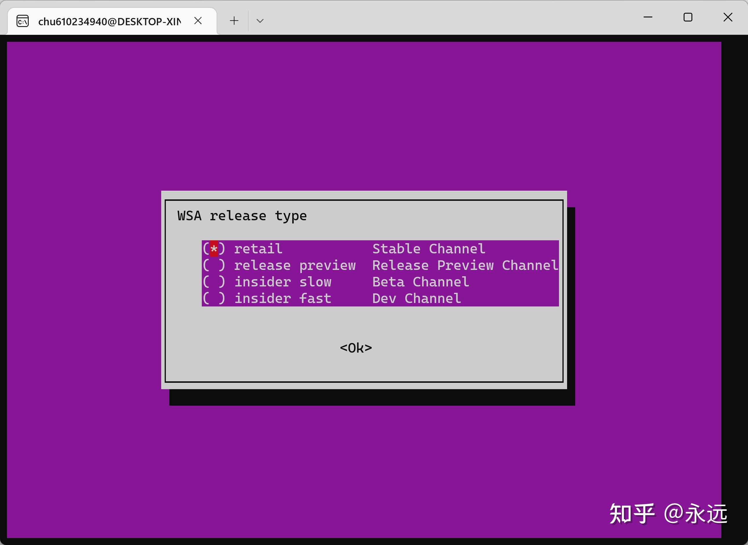Select the insider slow radio option

(x=214, y=282)
